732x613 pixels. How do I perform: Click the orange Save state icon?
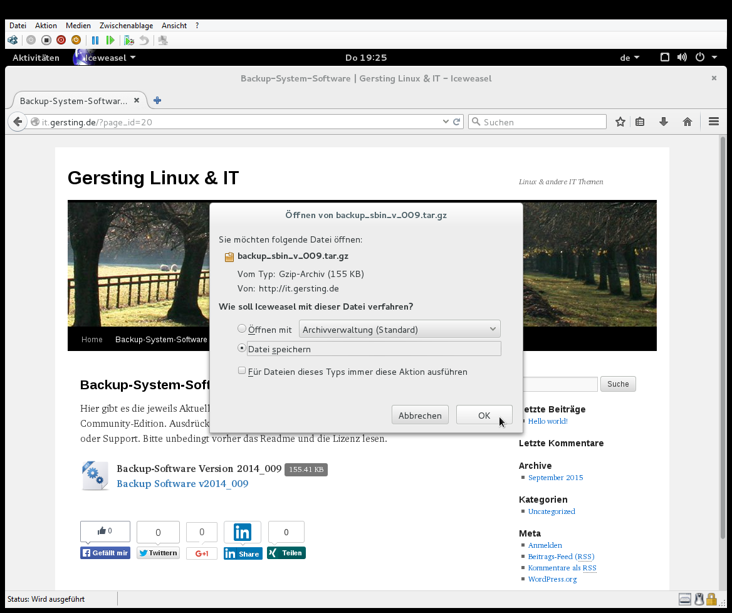pos(76,40)
